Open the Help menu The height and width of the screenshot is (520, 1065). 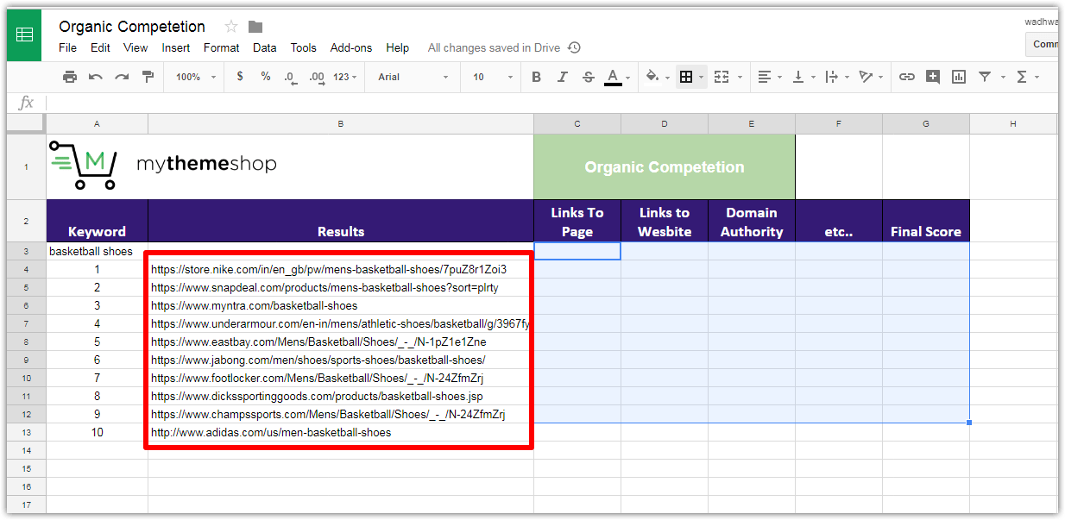point(398,48)
